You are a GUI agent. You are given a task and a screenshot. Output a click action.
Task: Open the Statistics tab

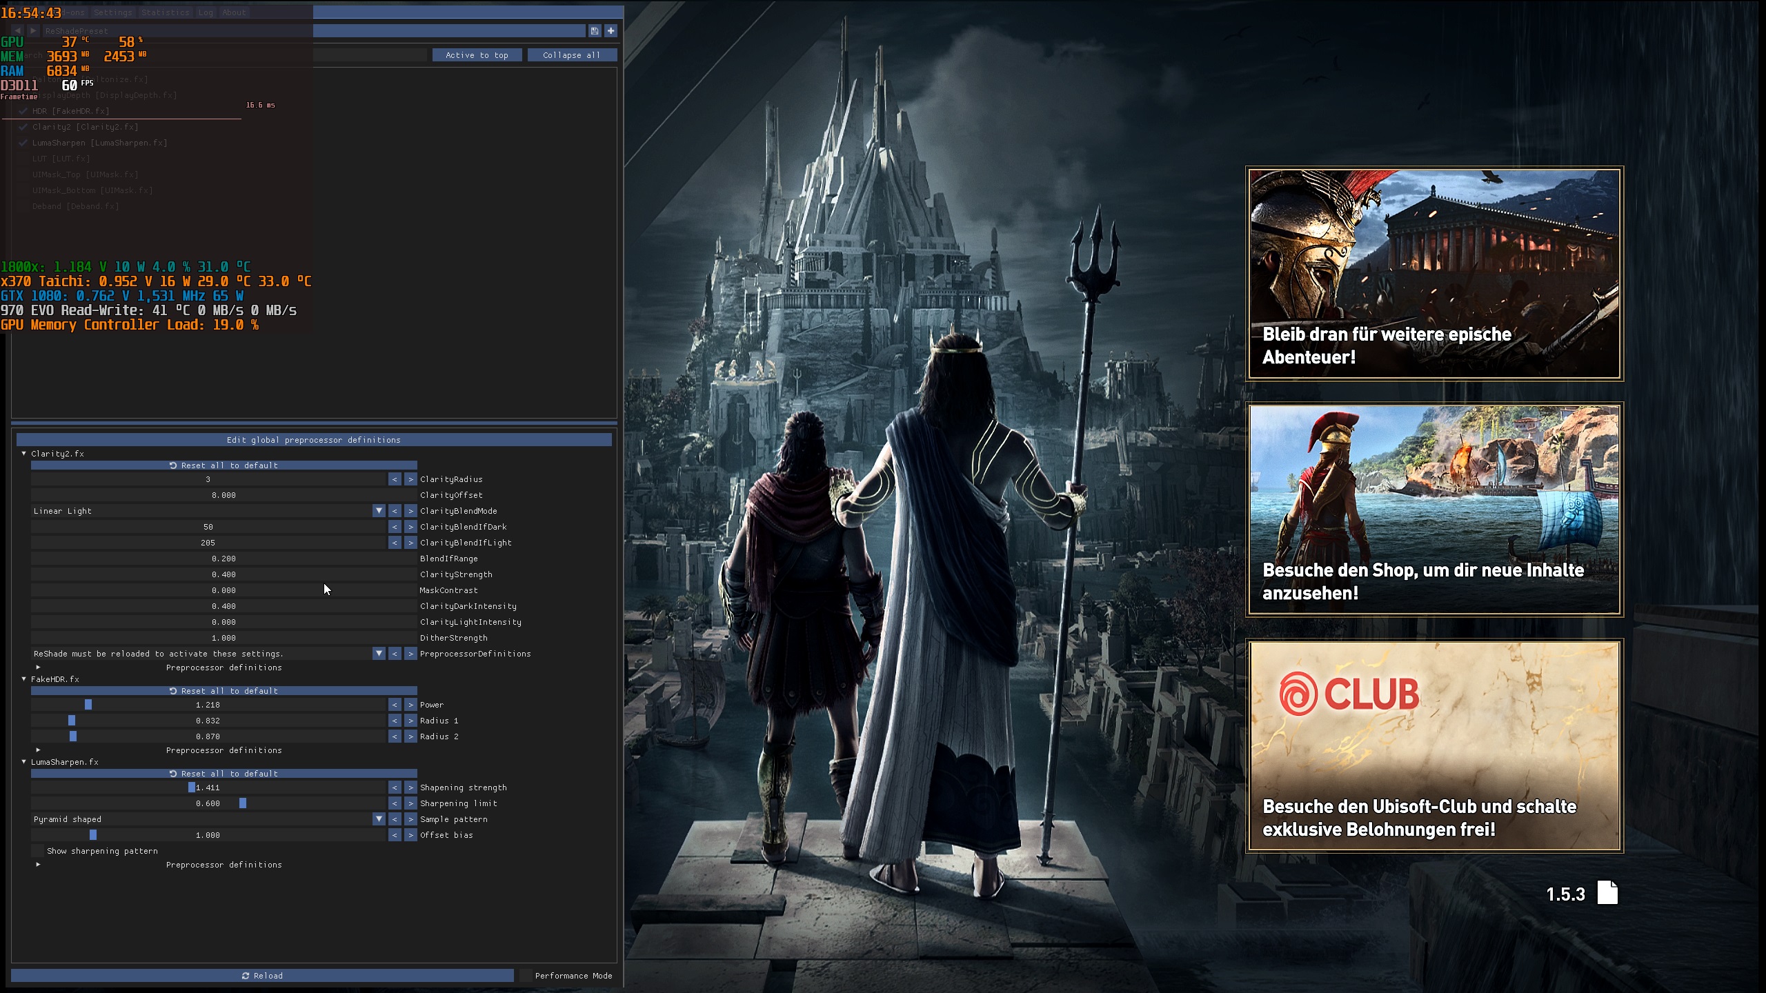[165, 12]
